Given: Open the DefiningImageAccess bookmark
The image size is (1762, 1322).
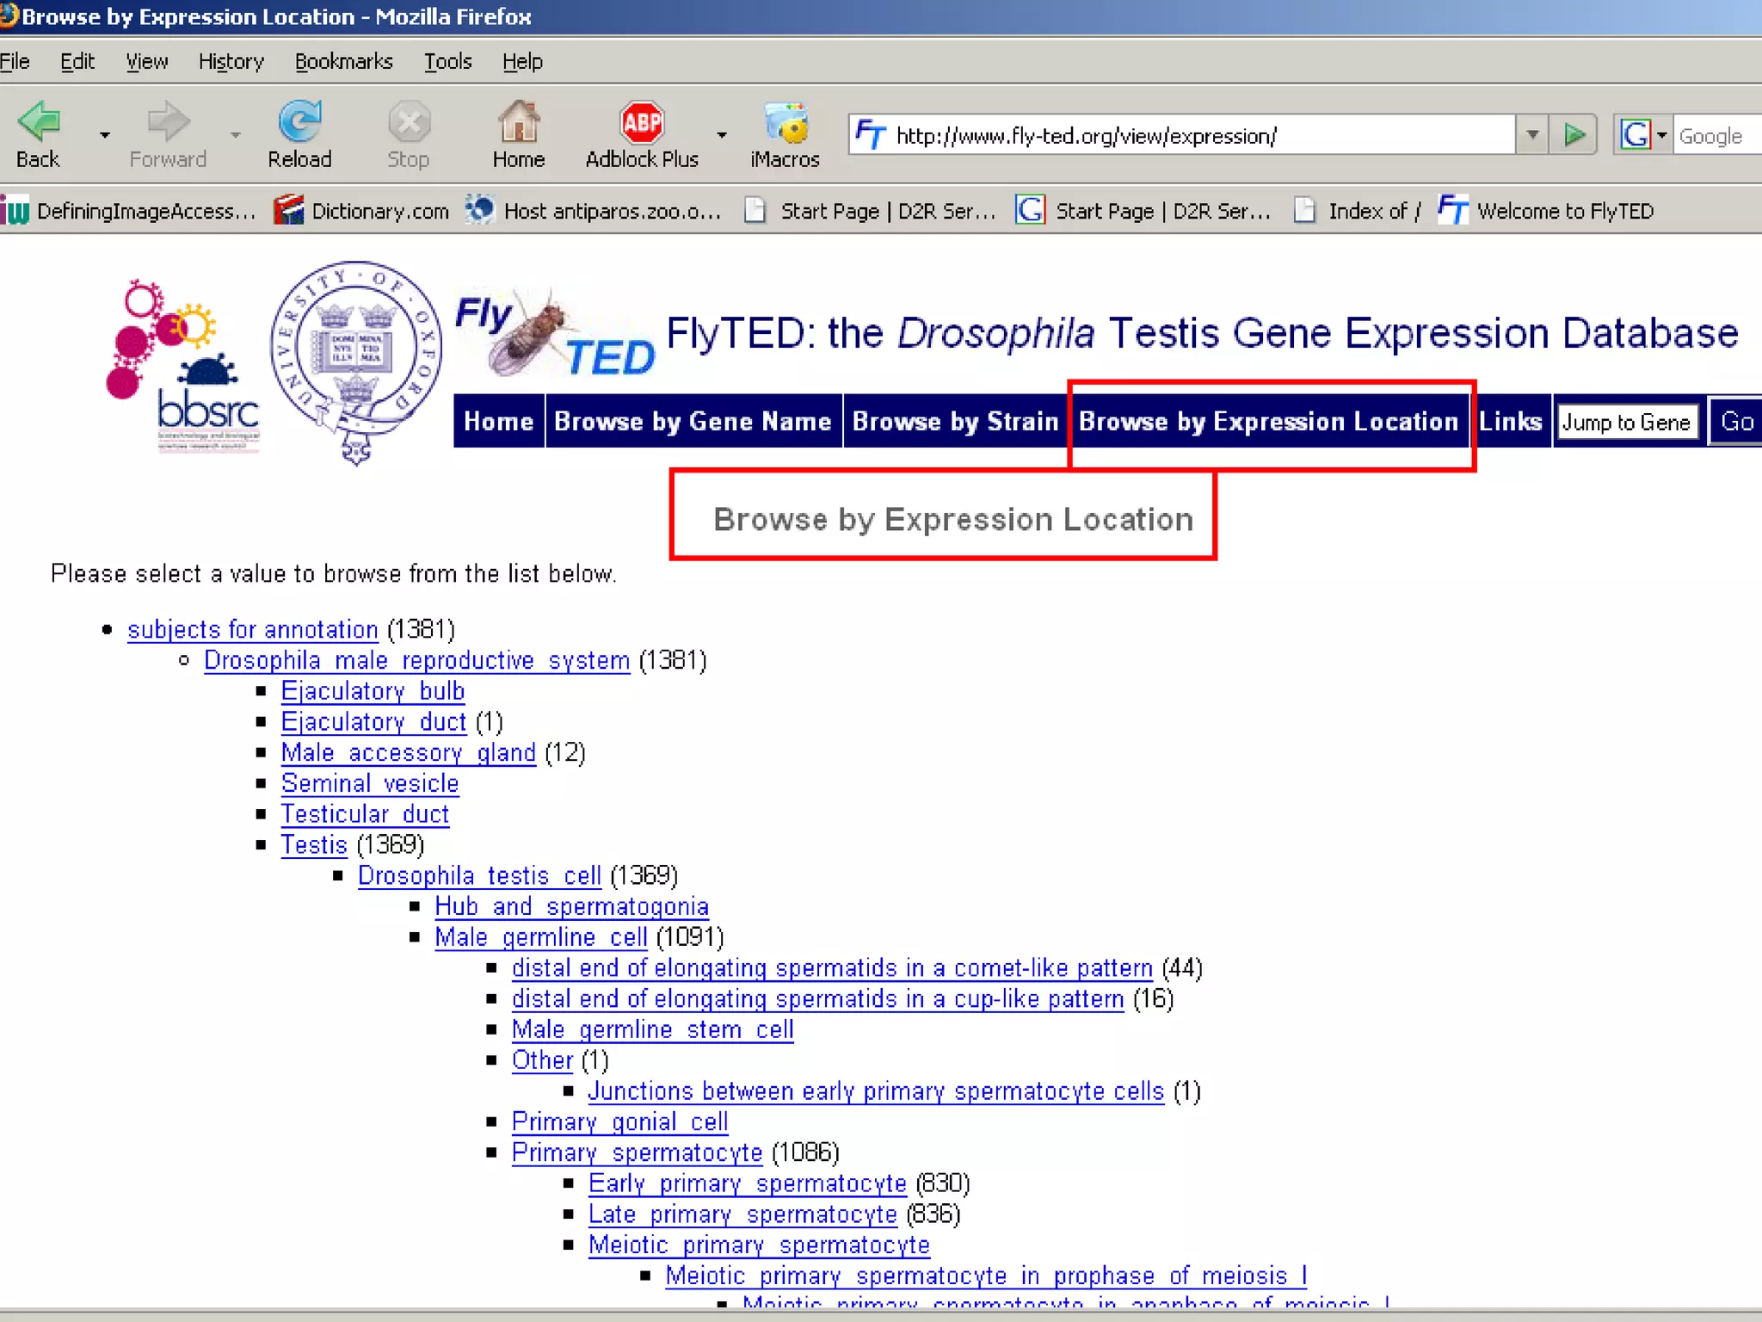Looking at the screenshot, I should [129, 211].
